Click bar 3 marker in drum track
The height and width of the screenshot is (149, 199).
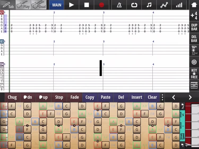click(104, 64)
